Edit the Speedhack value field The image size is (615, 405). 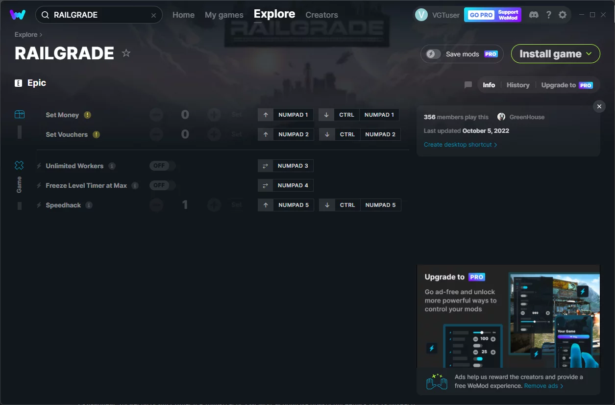point(185,205)
